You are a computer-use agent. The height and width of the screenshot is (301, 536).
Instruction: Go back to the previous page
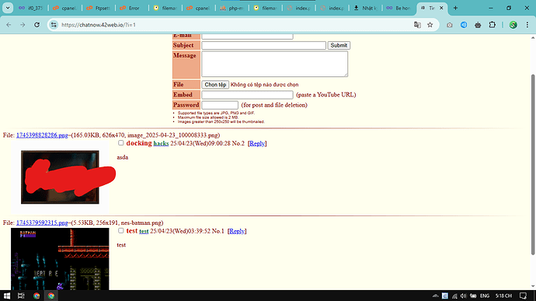pos(9,25)
